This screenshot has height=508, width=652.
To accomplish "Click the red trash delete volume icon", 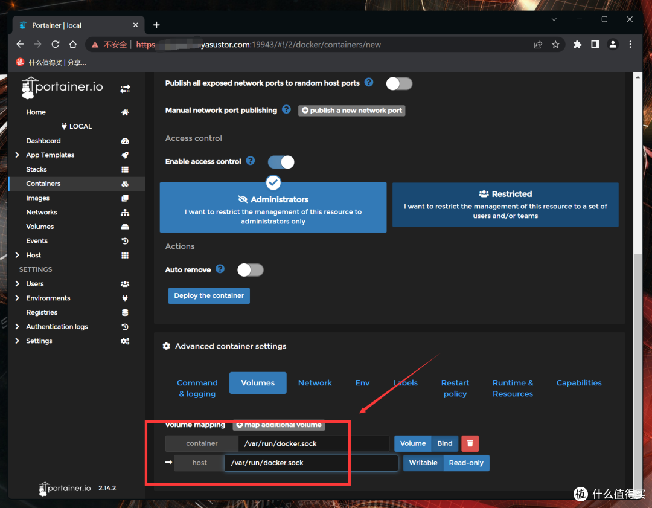I will (470, 443).
